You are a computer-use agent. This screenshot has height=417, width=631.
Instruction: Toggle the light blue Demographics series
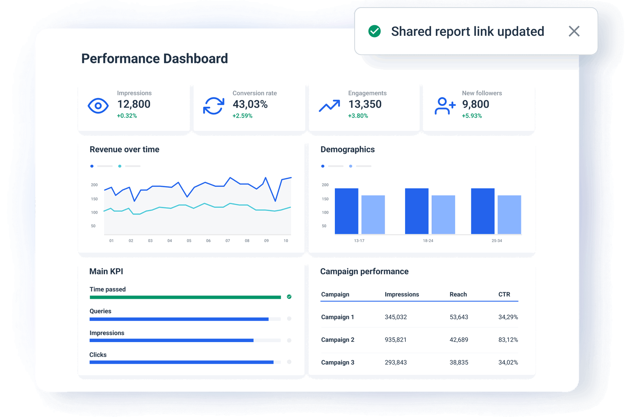click(x=350, y=166)
